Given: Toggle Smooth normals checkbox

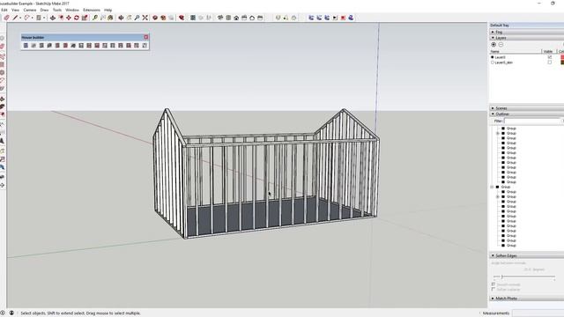Looking at the screenshot, I should (x=493, y=284).
